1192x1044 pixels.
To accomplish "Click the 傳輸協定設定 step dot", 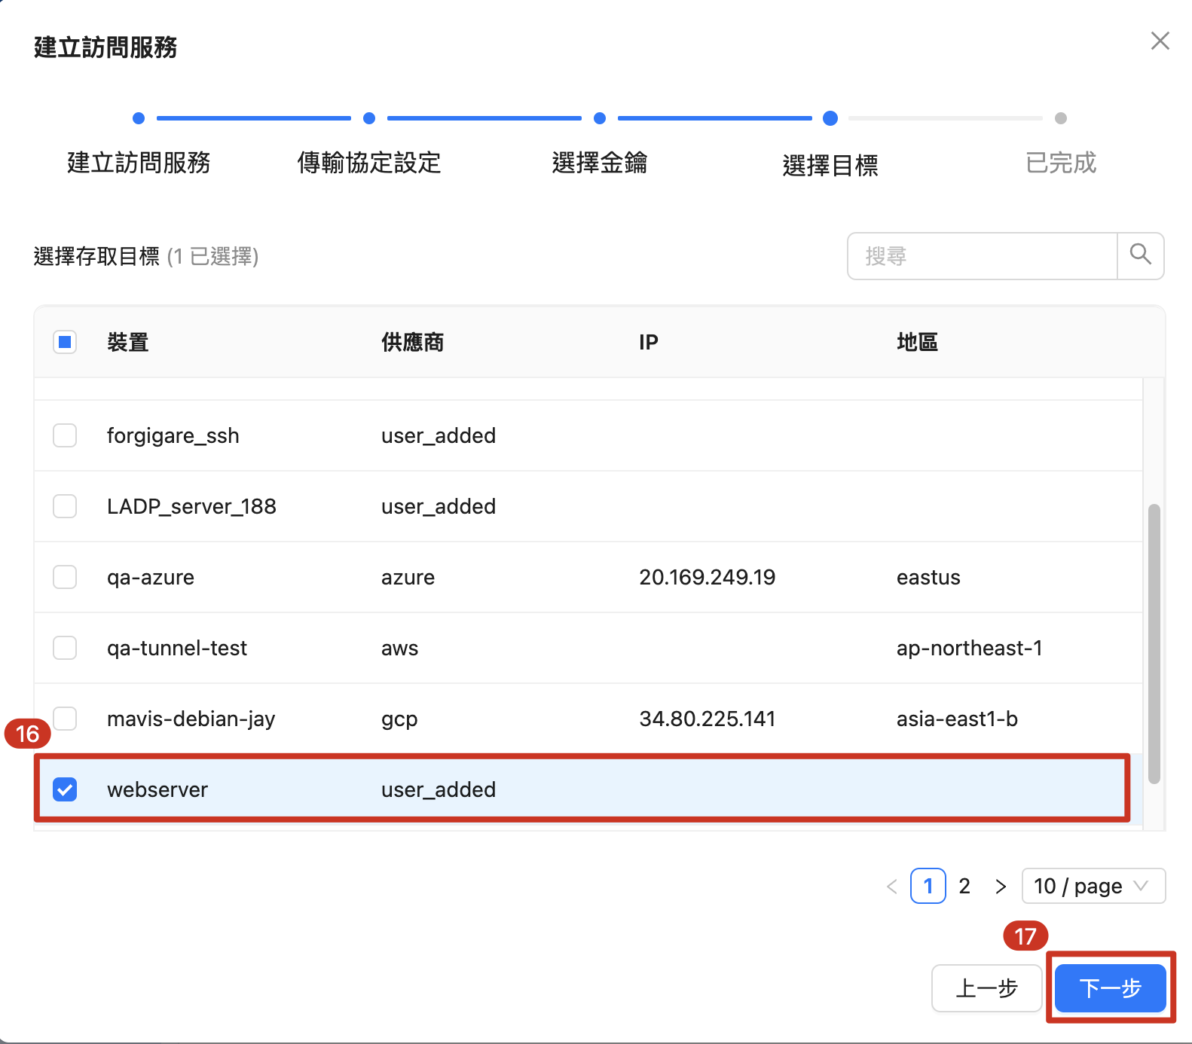I will click(x=369, y=118).
